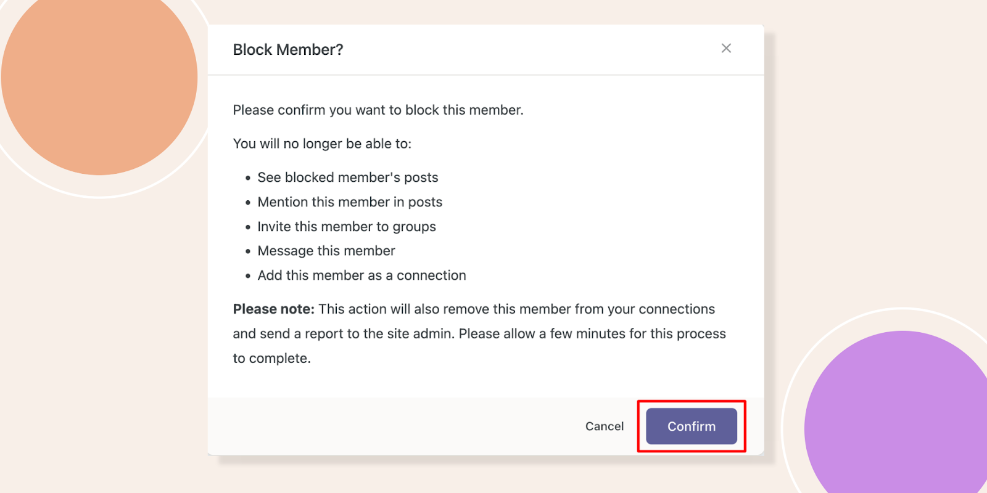The height and width of the screenshot is (493, 987).
Task: Click bullet beside 'Add this member as a connection'
Action: pyautogui.click(x=248, y=276)
